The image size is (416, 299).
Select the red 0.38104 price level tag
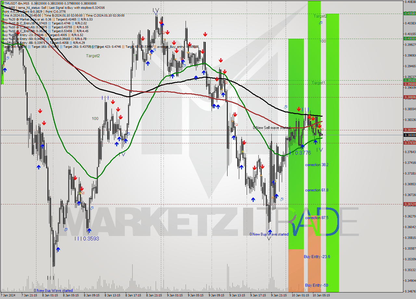coord(409,130)
